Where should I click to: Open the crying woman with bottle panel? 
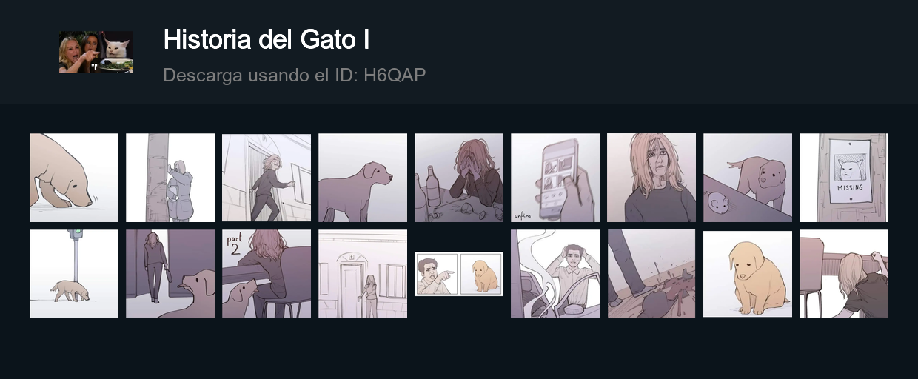pos(459,178)
